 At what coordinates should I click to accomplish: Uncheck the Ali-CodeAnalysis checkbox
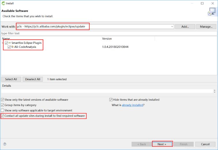point(9,47)
